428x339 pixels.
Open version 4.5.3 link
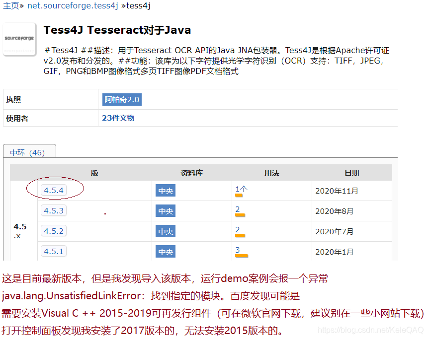tap(54, 210)
